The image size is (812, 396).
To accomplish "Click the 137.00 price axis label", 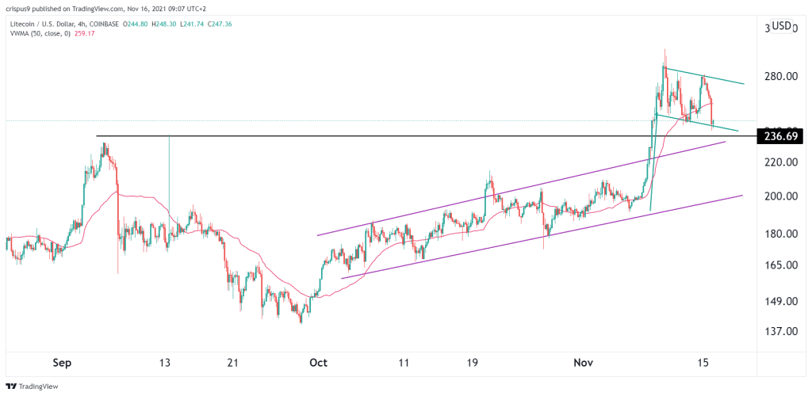I will click(x=780, y=331).
